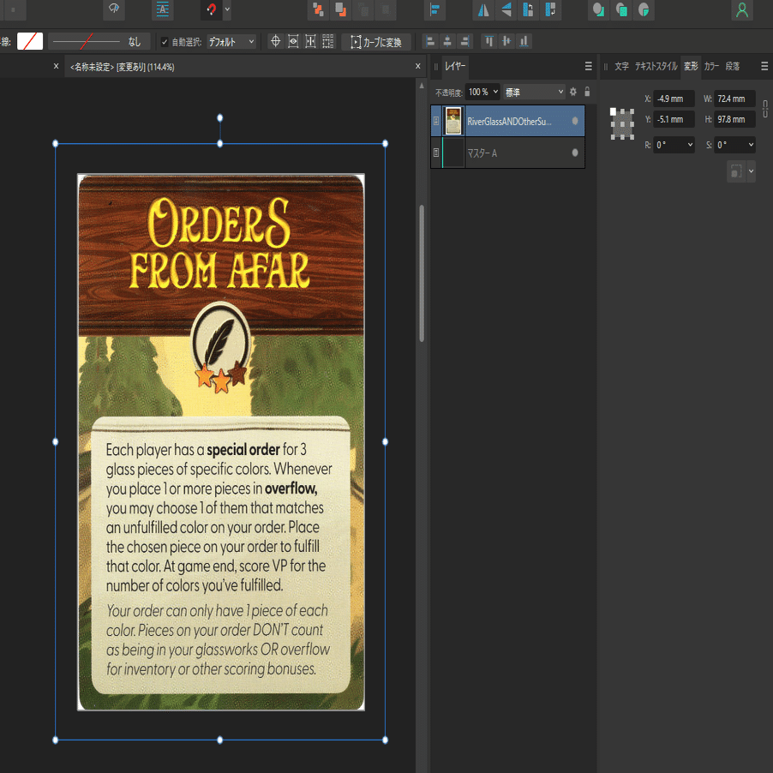Image resolution: width=773 pixels, height=773 pixels.
Task: Click the W width input field
Action: tap(735, 99)
